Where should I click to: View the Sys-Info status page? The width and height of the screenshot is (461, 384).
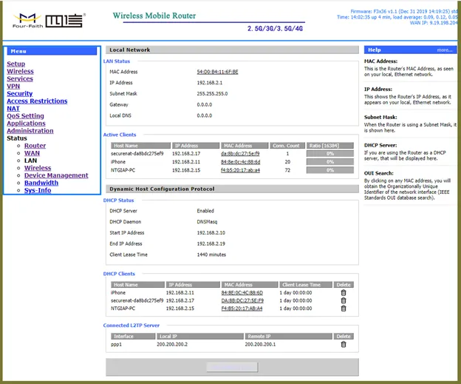tap(38, 190)
